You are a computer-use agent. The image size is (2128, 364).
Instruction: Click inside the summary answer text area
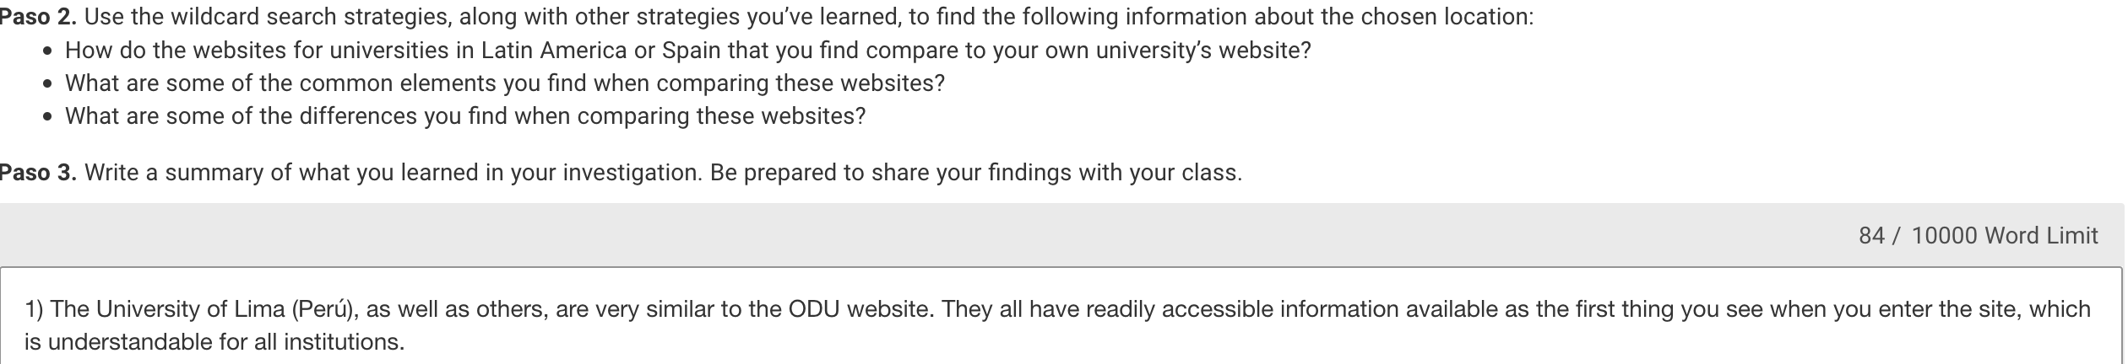(1061, 324)
